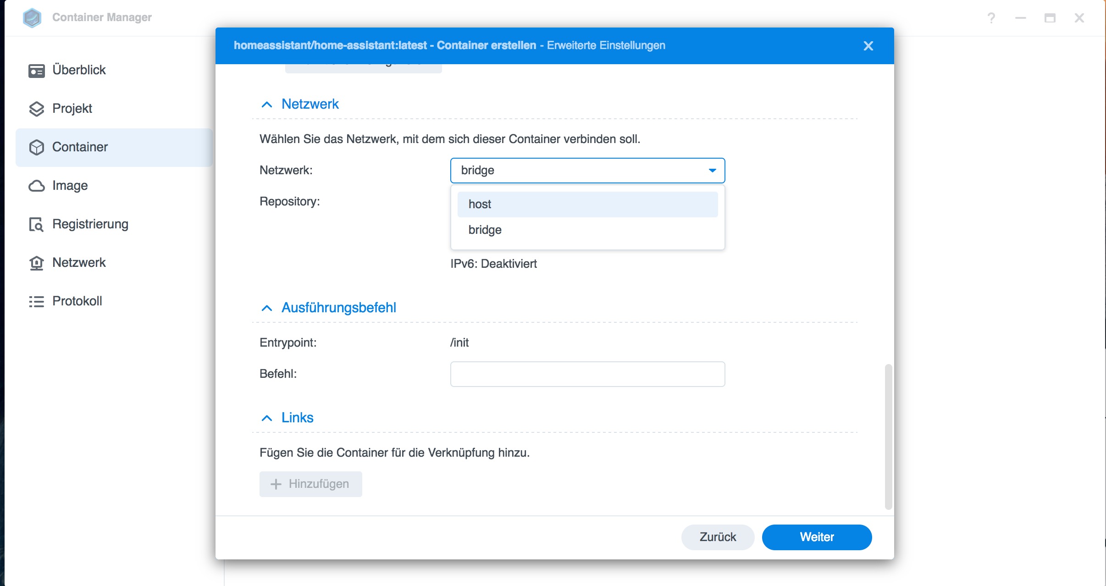Click the Image cloud icon
Screen dimensions: 1106x586
pyautogui.click(x=36, y=186)
